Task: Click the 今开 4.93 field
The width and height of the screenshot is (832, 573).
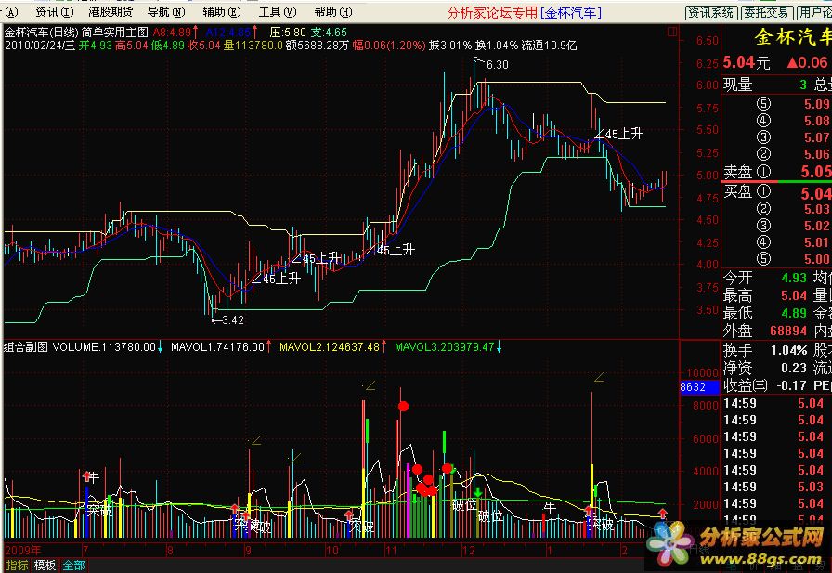Action: (764, 278)
